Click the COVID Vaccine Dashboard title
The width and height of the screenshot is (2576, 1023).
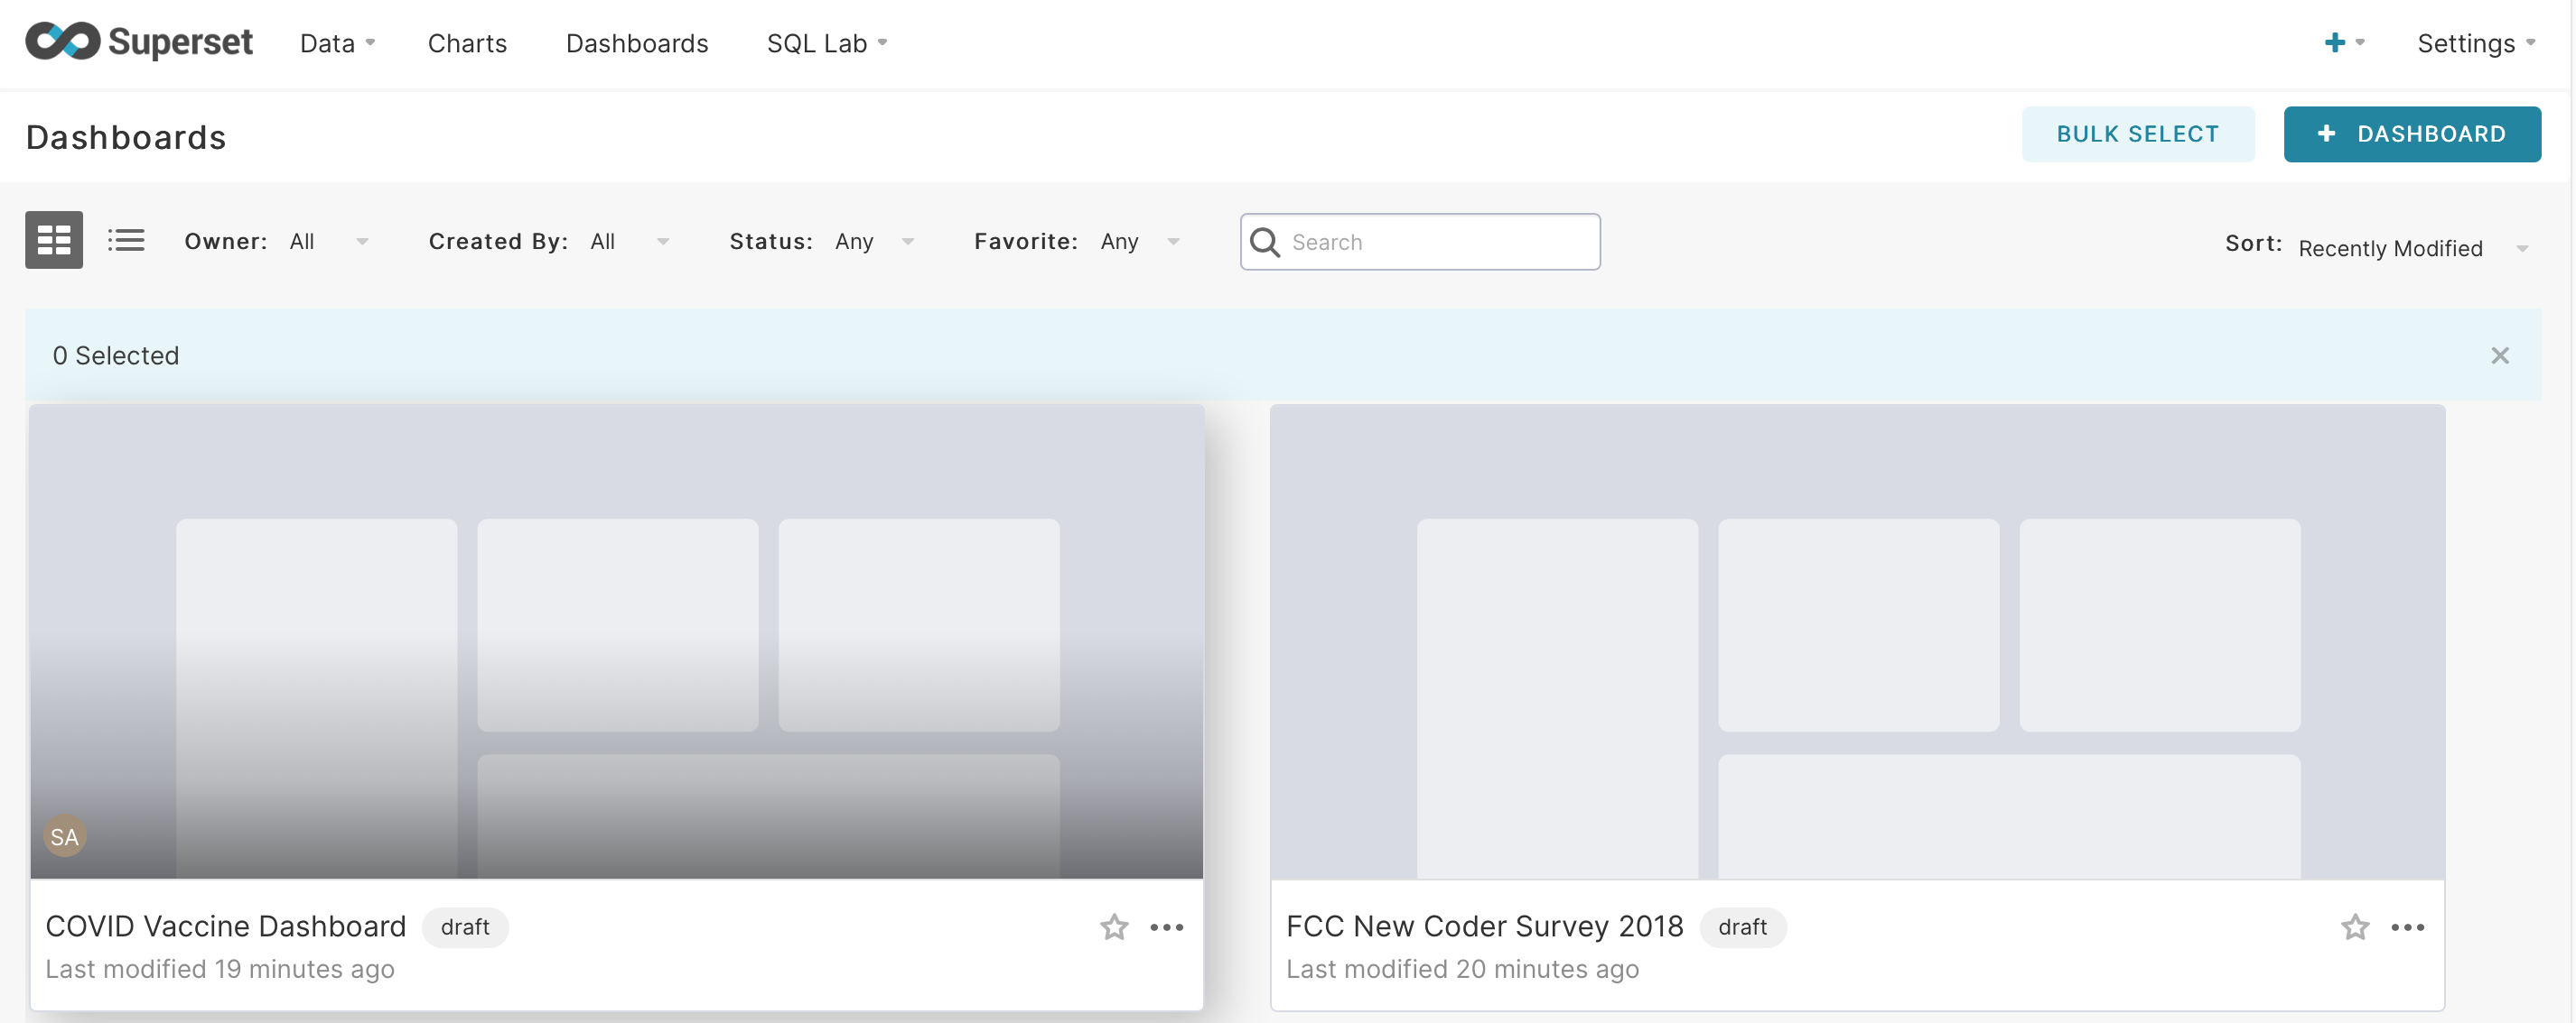[226, 926]
